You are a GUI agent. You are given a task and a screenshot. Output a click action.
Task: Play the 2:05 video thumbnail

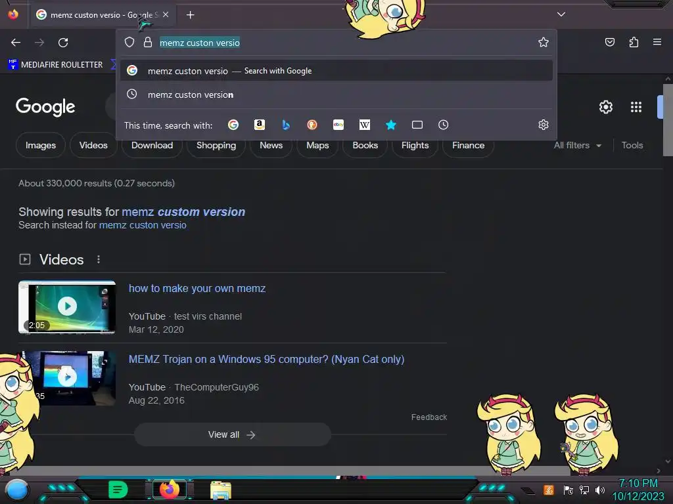coord(67,307)
